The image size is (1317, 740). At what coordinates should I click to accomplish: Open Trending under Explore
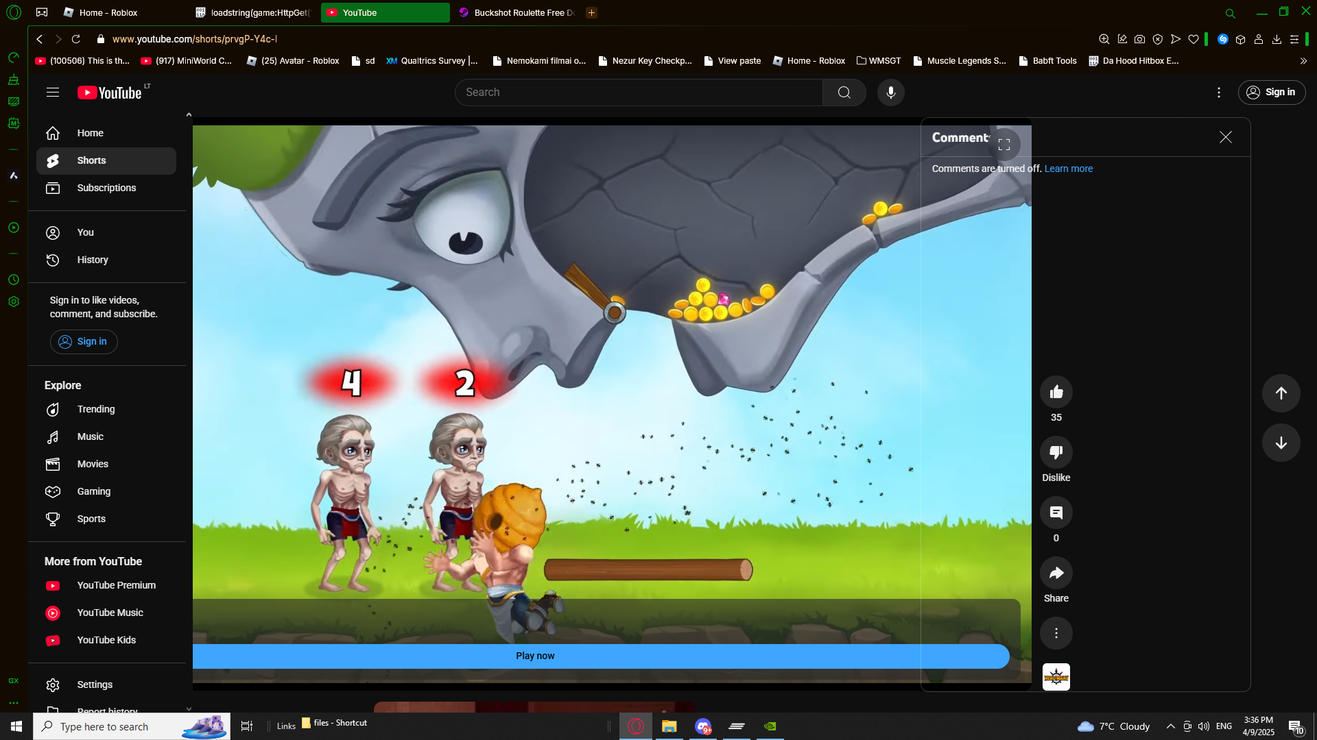click(x=106, y=409)
